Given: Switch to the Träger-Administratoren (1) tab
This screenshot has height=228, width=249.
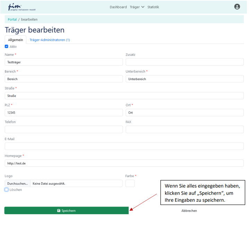Looking at the screenshot, I should pos(50,40).
